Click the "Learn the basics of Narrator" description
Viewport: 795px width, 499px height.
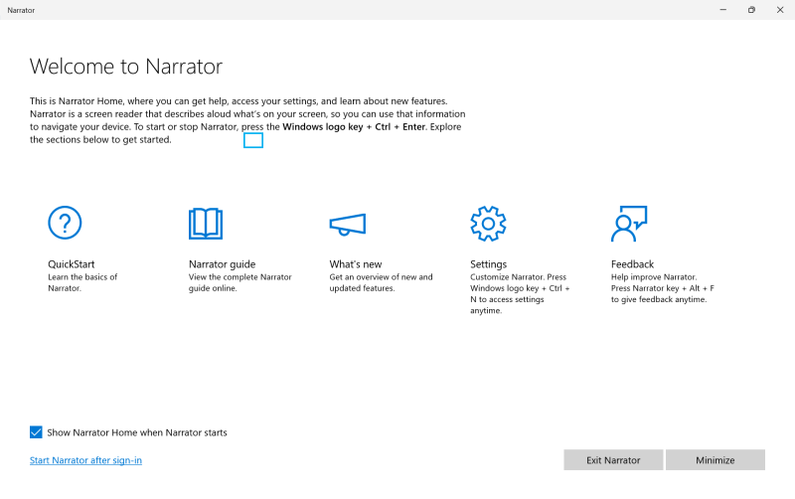pyautogui.click(x=82, y=282)
